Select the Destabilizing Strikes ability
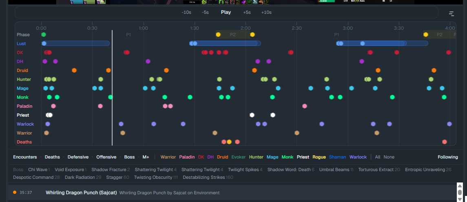 click(x=208, y=177)
